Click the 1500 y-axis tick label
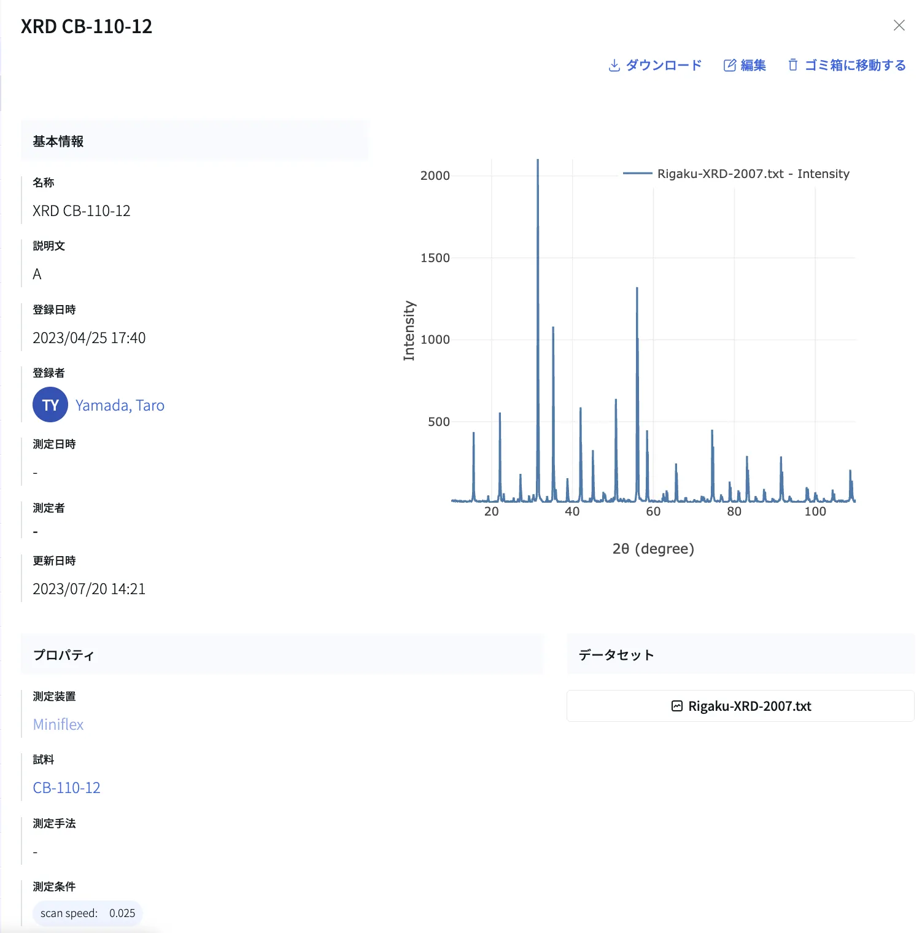The image size is (922, 933). click(x=435, y=258)
